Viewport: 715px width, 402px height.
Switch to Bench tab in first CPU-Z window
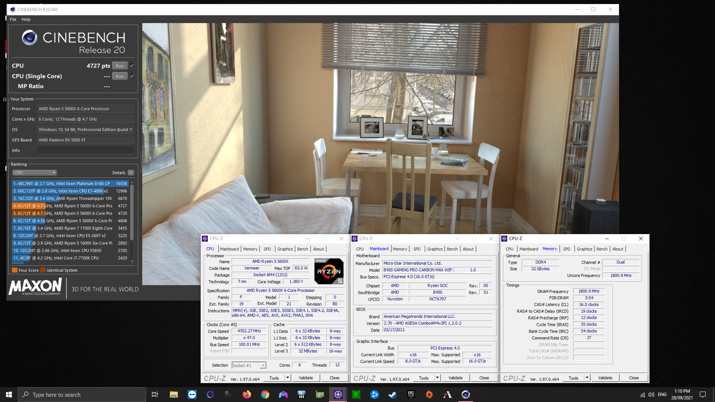303,249
